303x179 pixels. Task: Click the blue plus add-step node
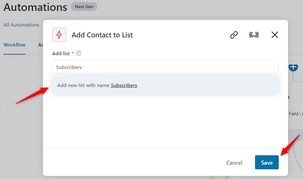293,68
